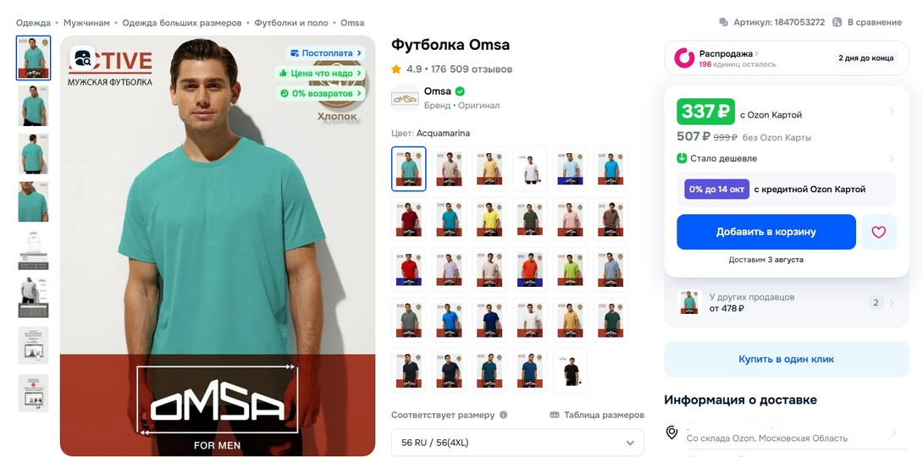Viewport: 923px width, 457px height.
Task: Click the image search icon on the photo
Action: coord(82,58)
